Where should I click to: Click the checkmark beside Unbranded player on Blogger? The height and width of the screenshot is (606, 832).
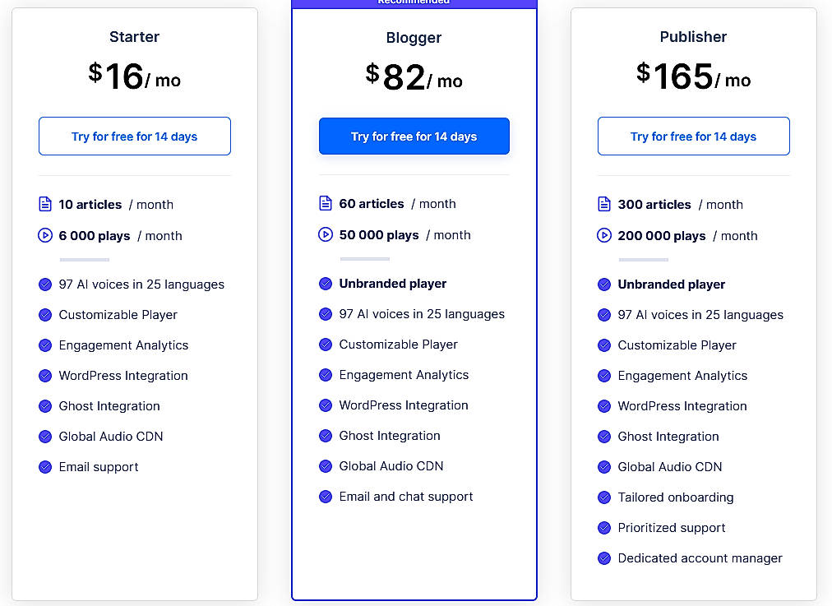tap(325, 284)
